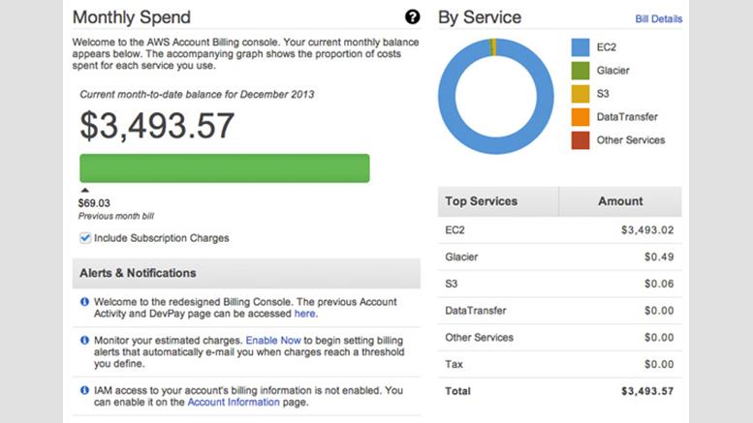Open the Bill Details link
Viewport: 753px width, 423px height.
[x=658, y=18]
